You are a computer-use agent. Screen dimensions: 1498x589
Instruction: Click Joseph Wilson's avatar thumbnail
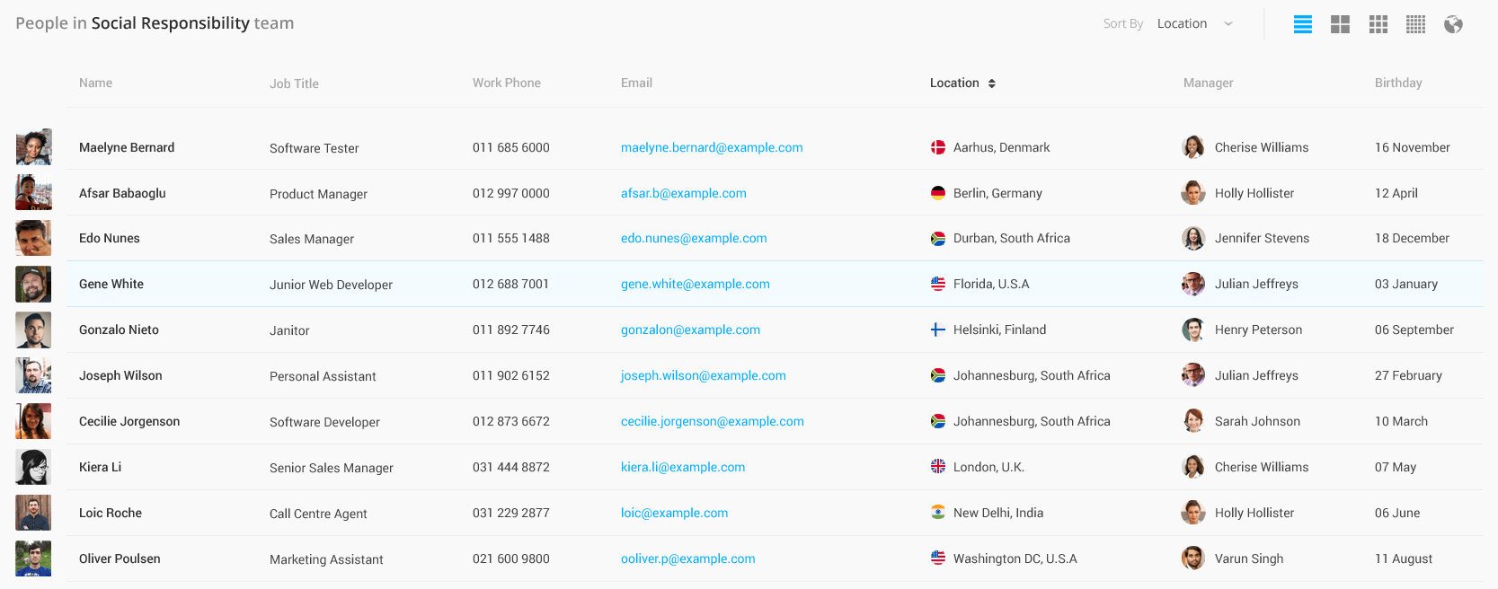[x=33, y=375]
